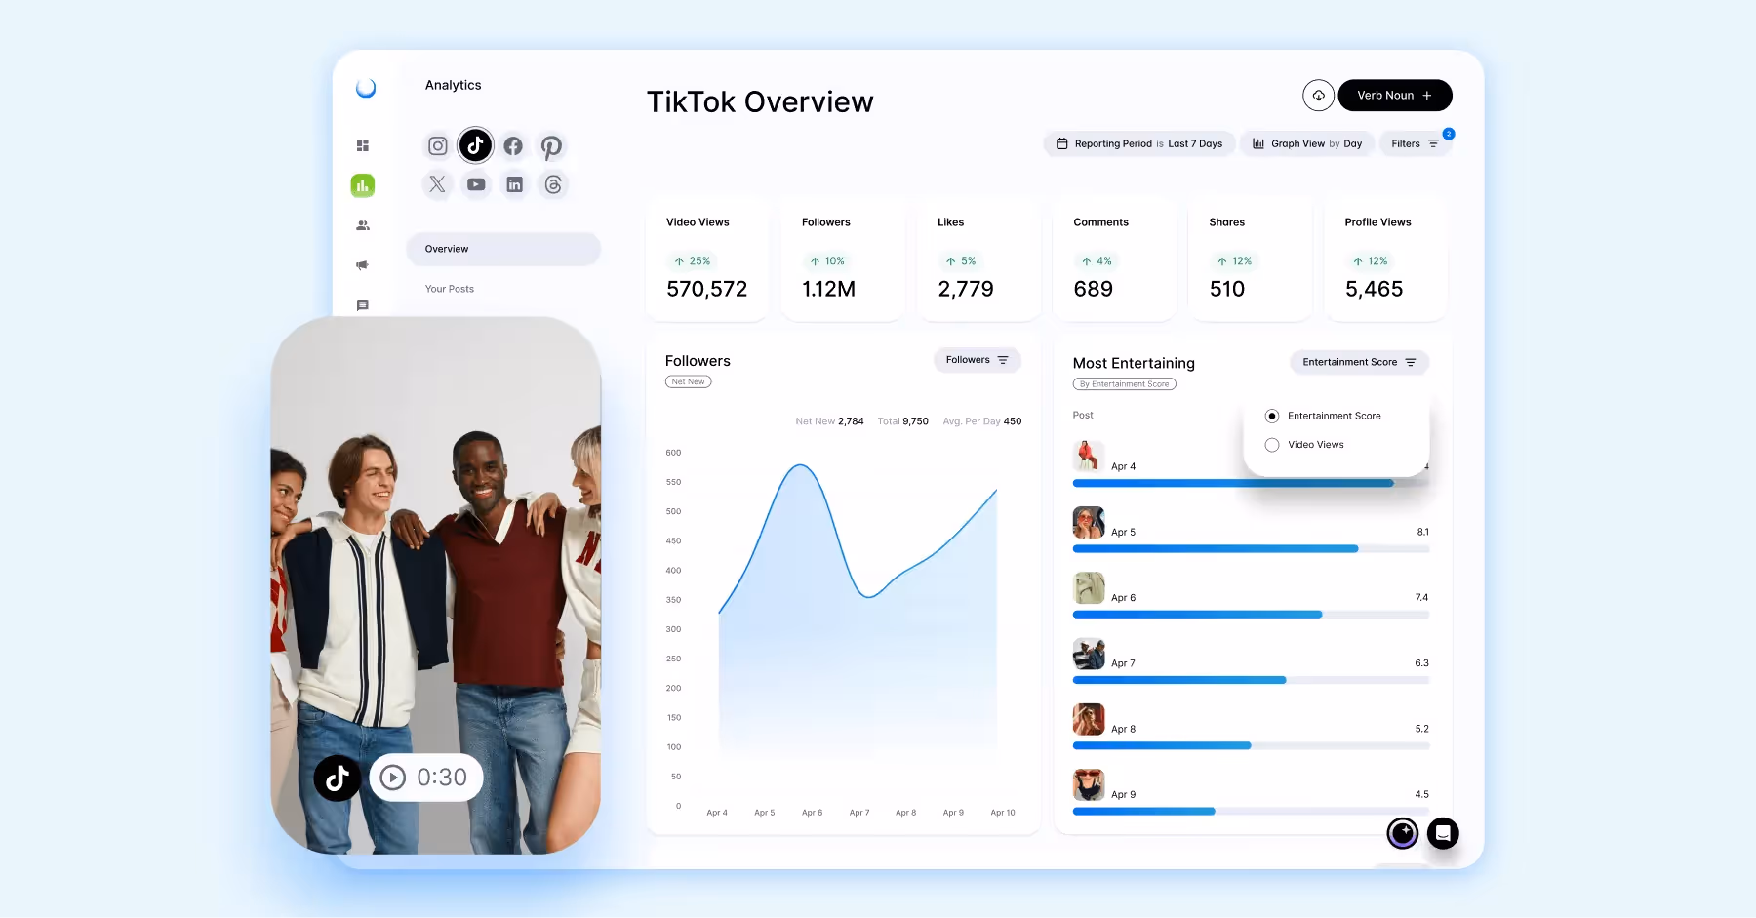Click the Verb Noun button
The image size is (1756, 918).
click(x=1394, y=95)
